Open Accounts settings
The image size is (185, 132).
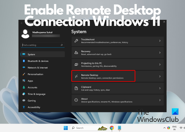(x=43, y=87)
